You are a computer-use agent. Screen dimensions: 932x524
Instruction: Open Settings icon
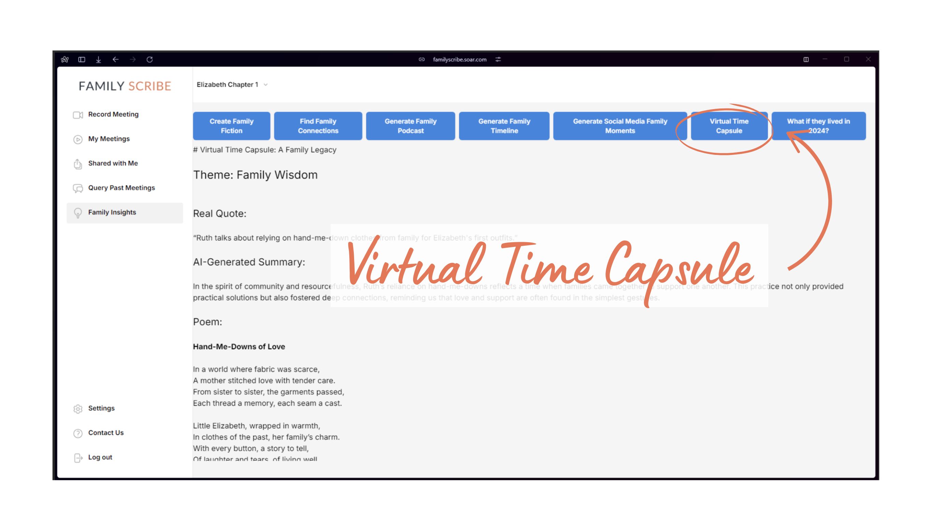click(x=77, y=408)
